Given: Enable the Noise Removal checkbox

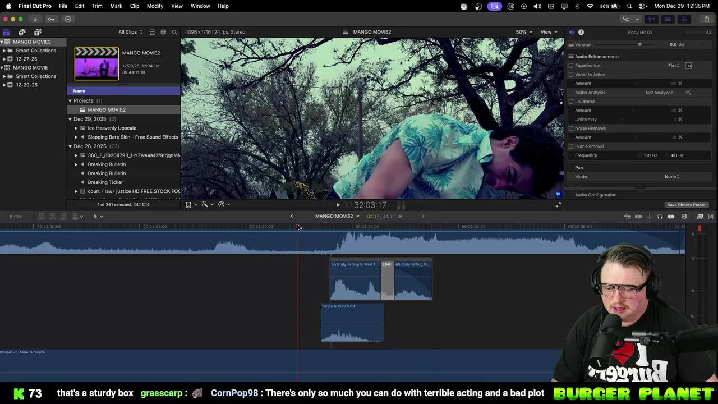Looking at the screenshot, I should coord(571,128).
